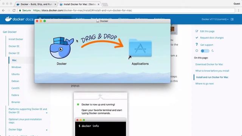242x136 pixels.
Task: Open Install Docker in sidebar
Action: pos(16,39)
